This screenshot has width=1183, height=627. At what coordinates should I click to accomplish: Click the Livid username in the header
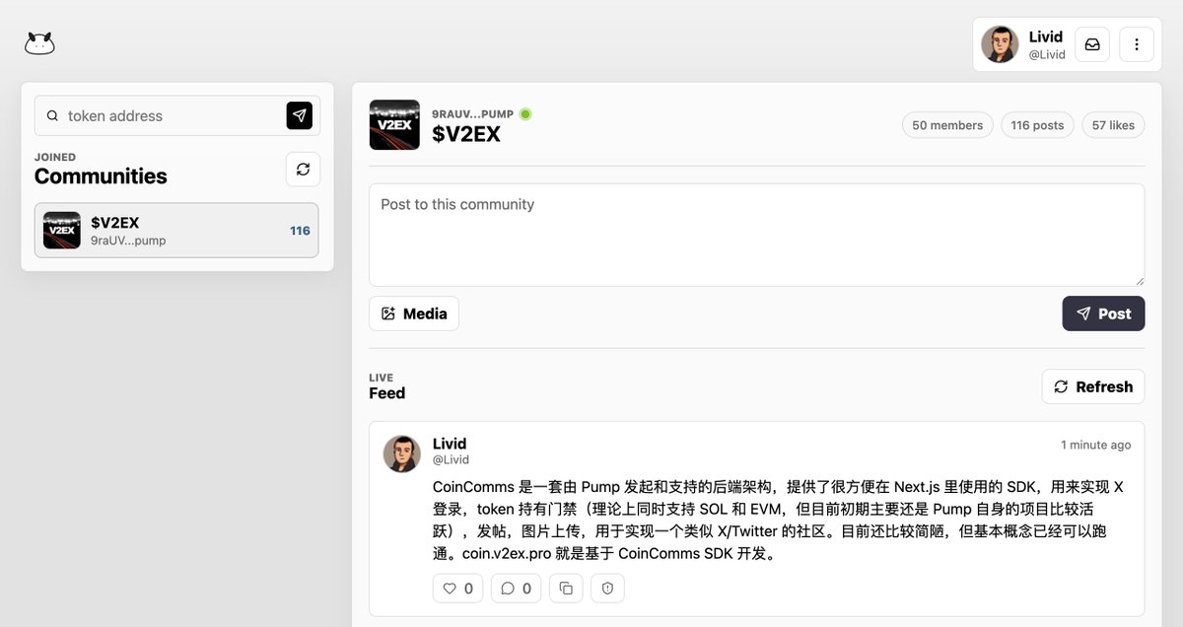tap(1046, 36)
